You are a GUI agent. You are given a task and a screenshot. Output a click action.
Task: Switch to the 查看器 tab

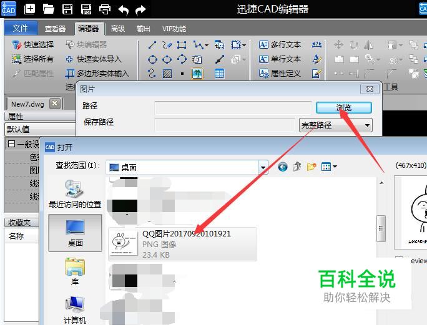click(56, 29)
